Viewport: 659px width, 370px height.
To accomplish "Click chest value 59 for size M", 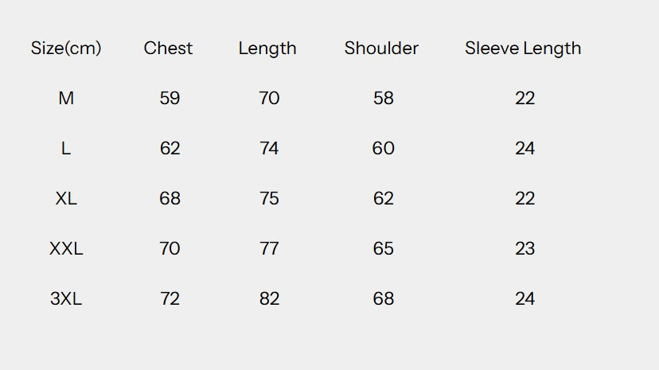I will [170, 99].
